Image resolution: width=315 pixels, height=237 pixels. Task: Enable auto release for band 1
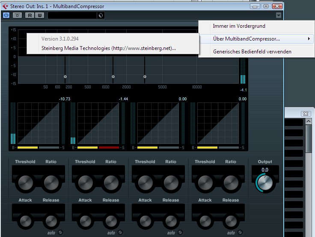click(60, 232)
